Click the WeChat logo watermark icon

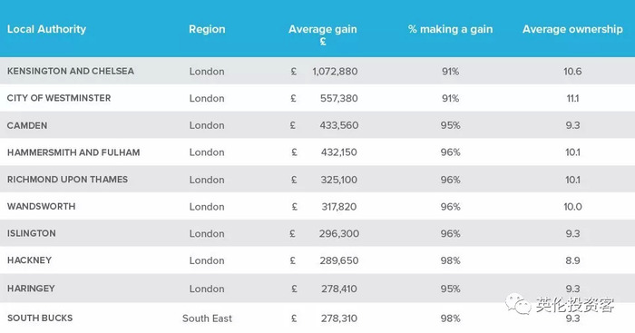(518, 304)
